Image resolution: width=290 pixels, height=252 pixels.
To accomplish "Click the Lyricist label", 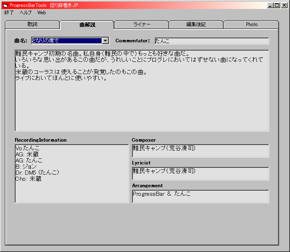I will [141, 163].
